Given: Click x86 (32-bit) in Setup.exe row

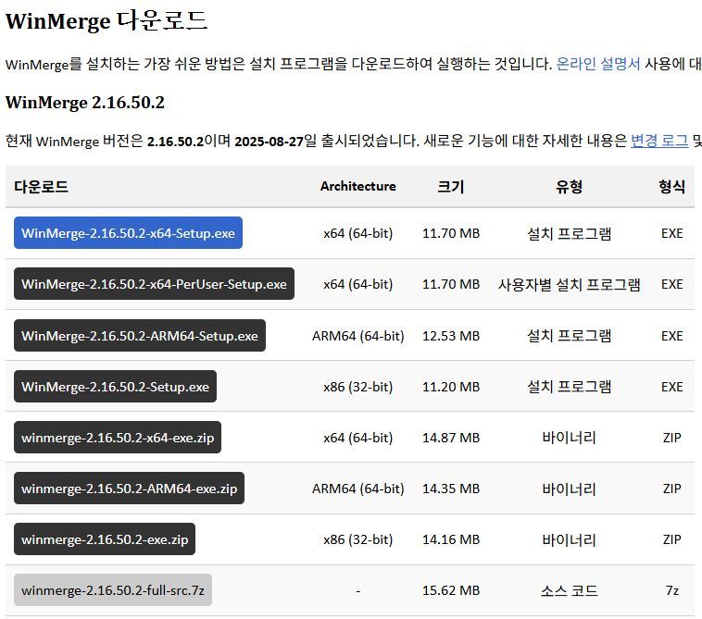Looking at the screenshot, I should coord(358,387).
